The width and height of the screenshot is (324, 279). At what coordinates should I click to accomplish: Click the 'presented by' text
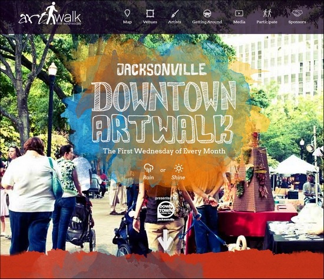pos(166,198)
